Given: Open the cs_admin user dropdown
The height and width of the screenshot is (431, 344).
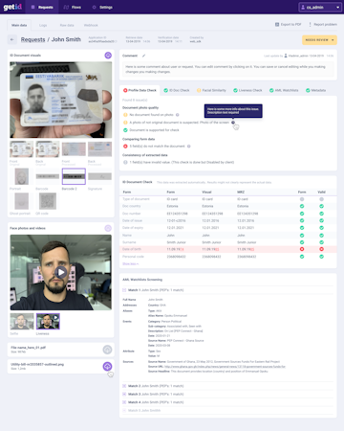Looking at the screenshot, I should click(320, 7).
